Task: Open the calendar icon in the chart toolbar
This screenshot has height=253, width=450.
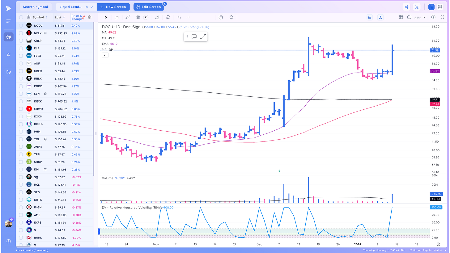Action: tap(221, 17)
